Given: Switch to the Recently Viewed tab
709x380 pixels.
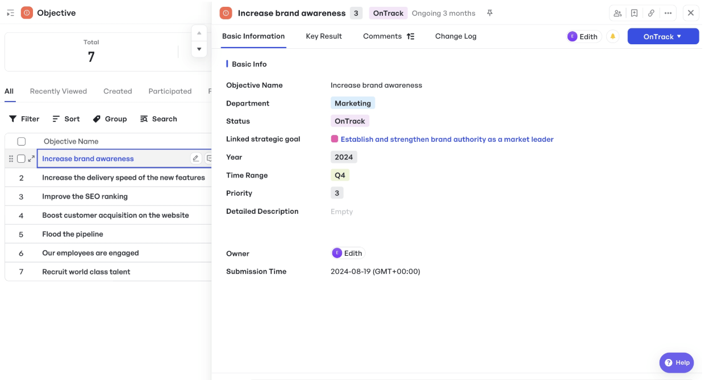Looking at the screenshot, I should coord(59,91).
